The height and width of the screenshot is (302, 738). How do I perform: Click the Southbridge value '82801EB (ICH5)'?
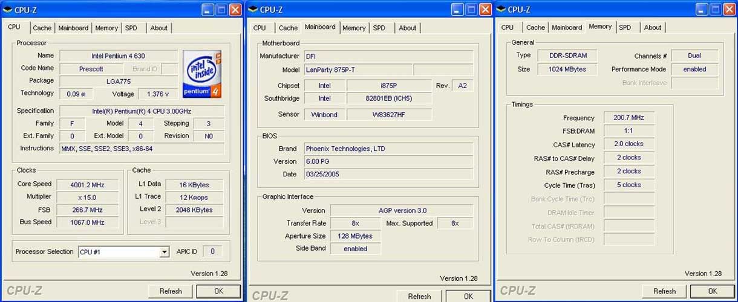coord(389,98)
